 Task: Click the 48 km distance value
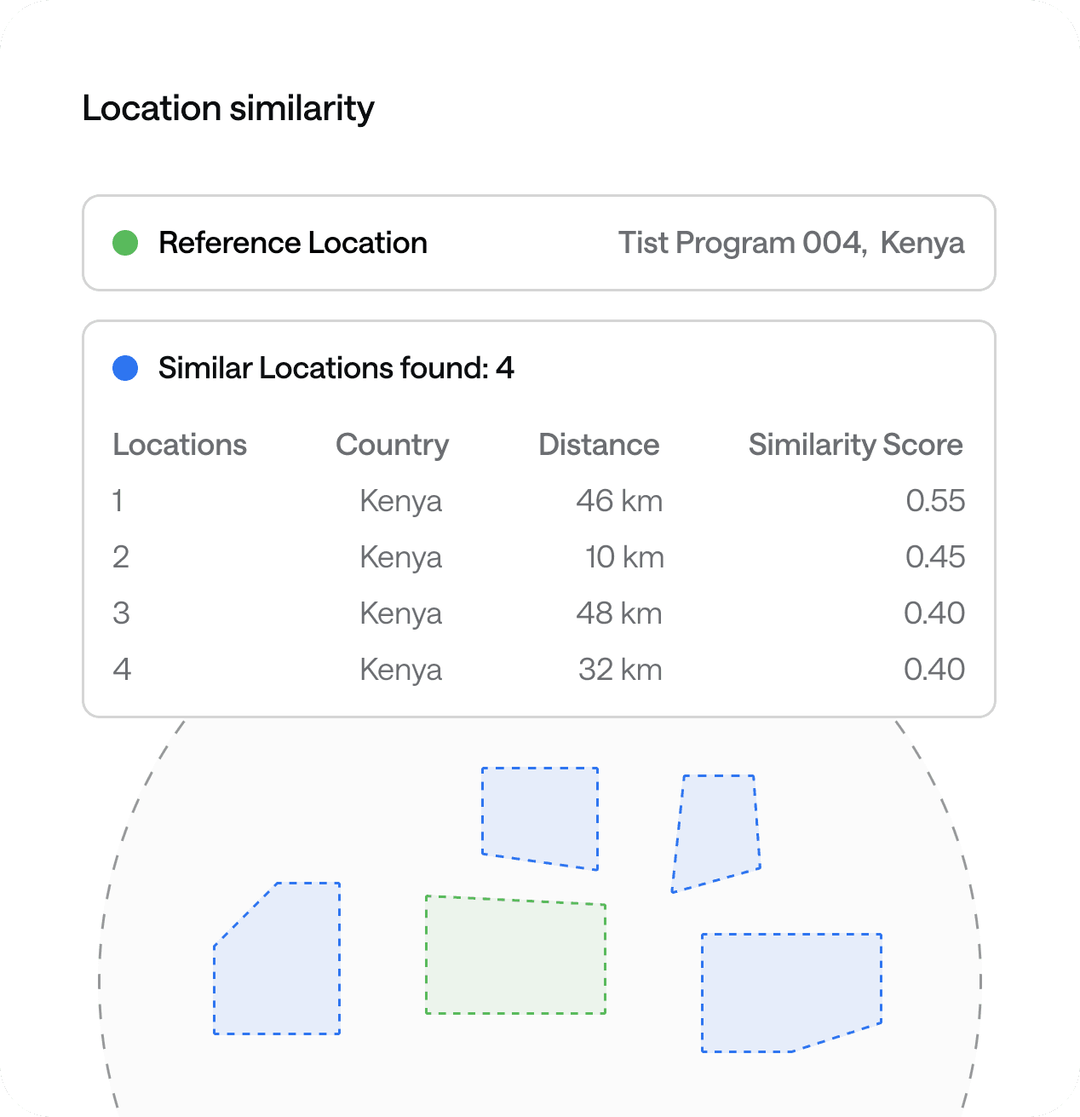[x=619, y=613]
